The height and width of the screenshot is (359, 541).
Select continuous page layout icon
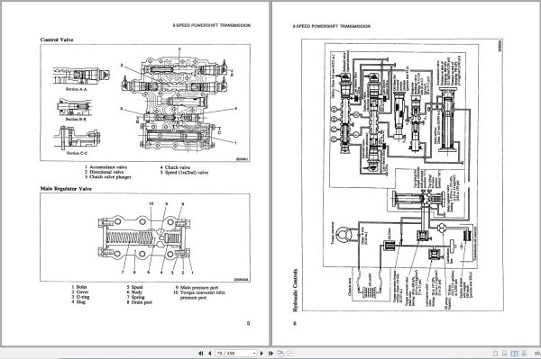[504, 353]
